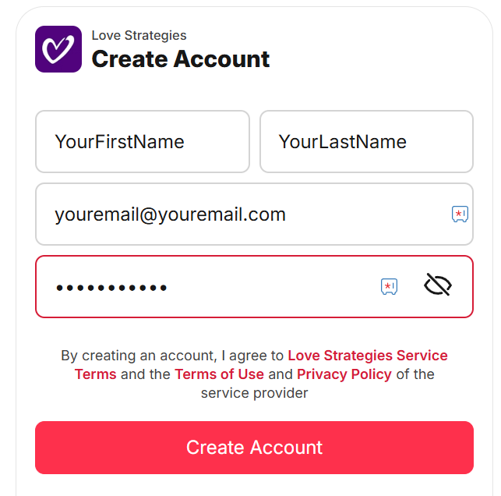Image resolution: width=501 pixels, height=496 pixels.
Task: Click the Love Strategies heart logo
Action: [58, 49]
